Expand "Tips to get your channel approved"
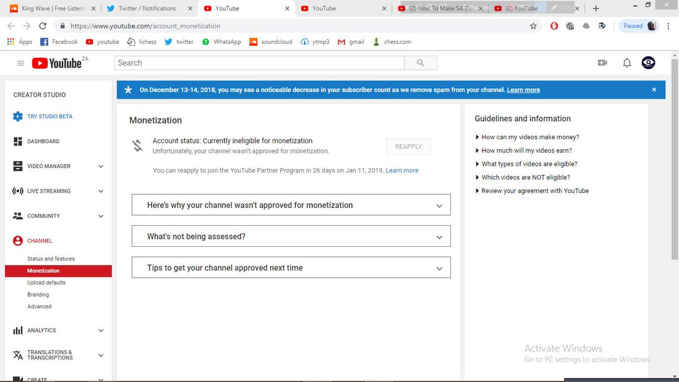The width and height of the screenshot is (679, 382). 291,268
